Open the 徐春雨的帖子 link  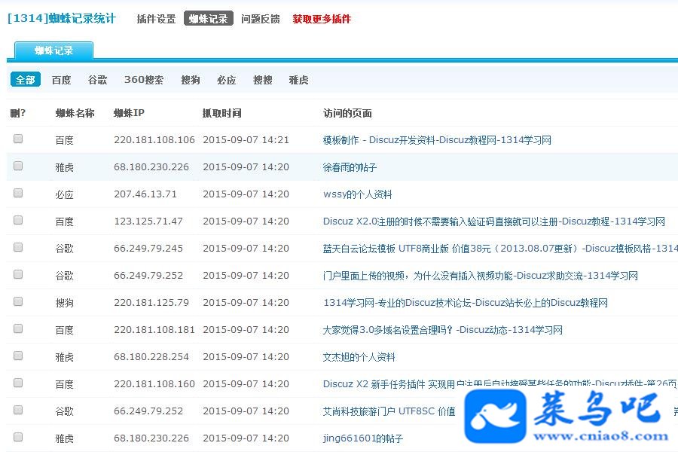[x=350, y=167]
